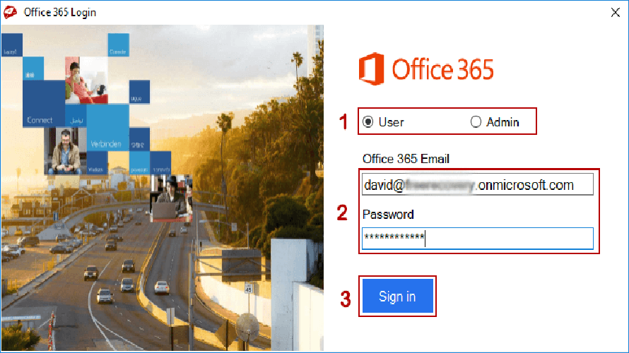Click the "Office 365 Email" label

pos(406,159)
